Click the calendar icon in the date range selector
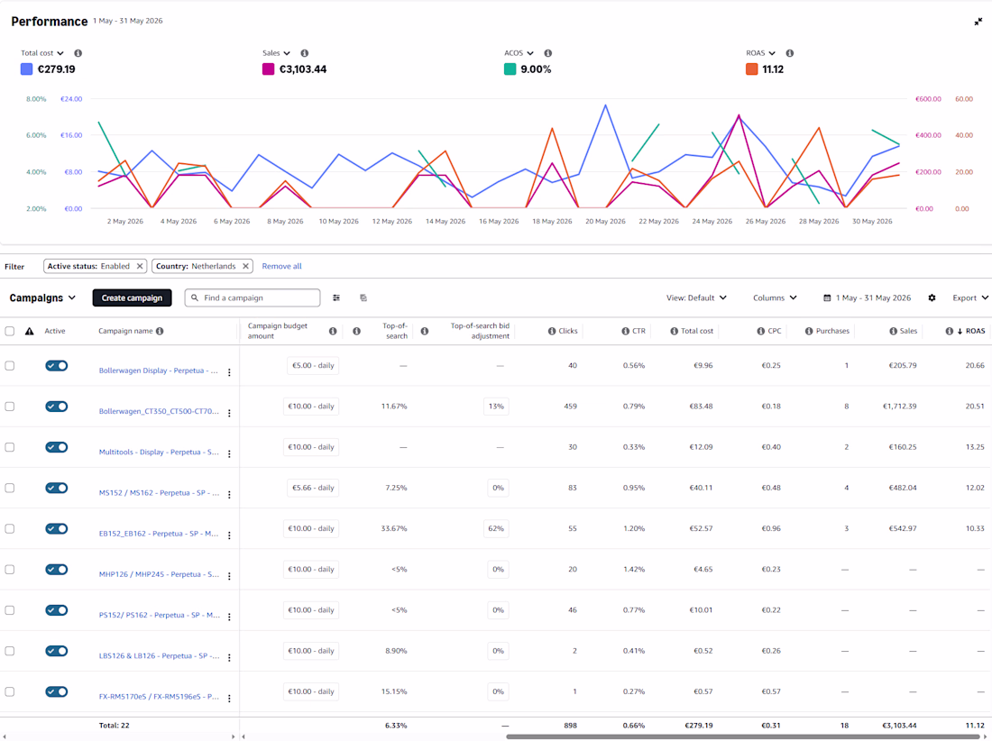 pyautogui.click(x=827, y=297)
